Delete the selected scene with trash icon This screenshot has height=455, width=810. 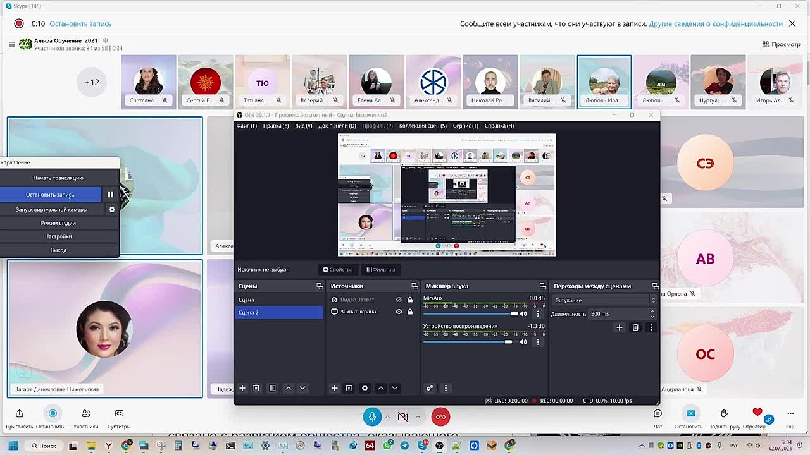pyautogui.click(x=256, y=388)
